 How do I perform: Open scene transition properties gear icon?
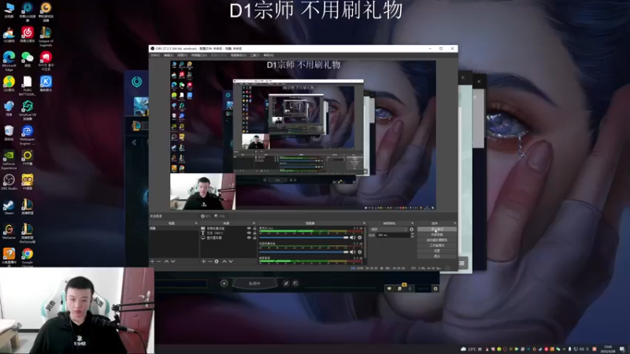tap(411, 230)
